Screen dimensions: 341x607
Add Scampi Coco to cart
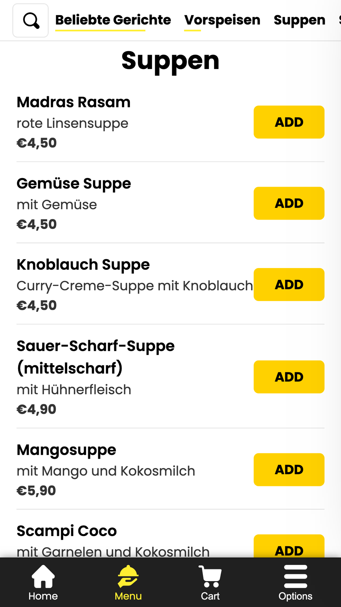point(289,548)
